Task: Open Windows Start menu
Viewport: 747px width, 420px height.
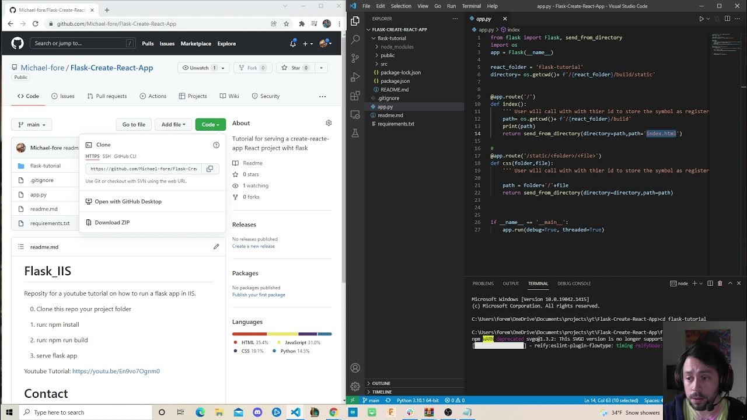Action: pyautogui.click(x=9, y=412)
